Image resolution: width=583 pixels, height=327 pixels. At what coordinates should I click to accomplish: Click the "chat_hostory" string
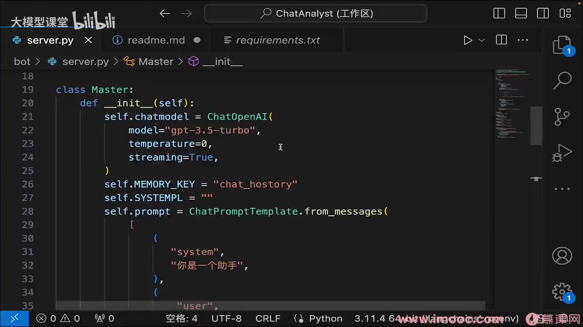point(256,184)
